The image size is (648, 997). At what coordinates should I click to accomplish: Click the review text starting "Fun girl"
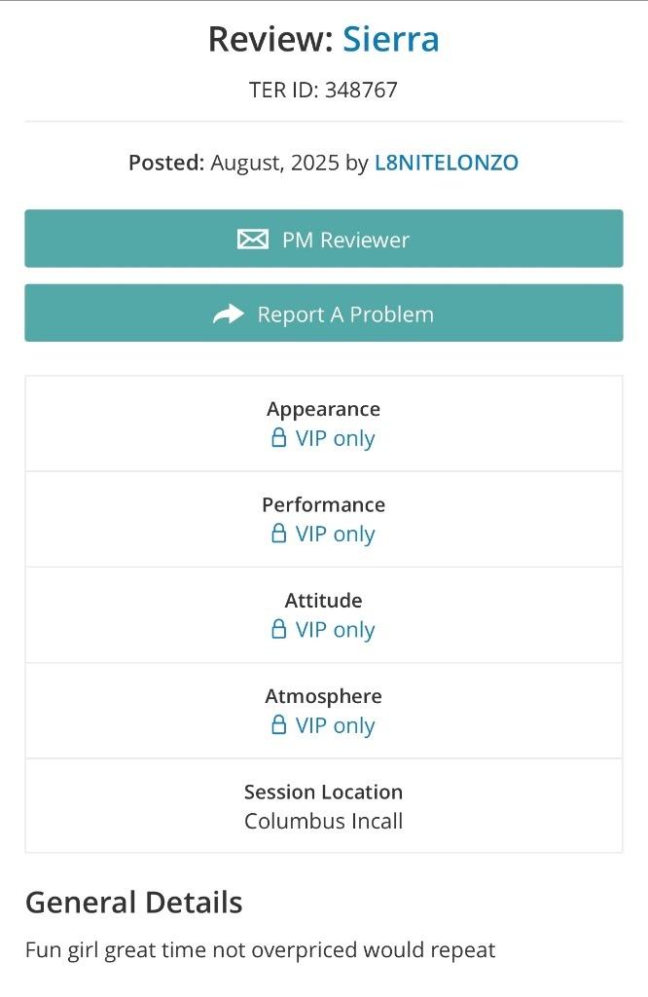coord(260,949)
